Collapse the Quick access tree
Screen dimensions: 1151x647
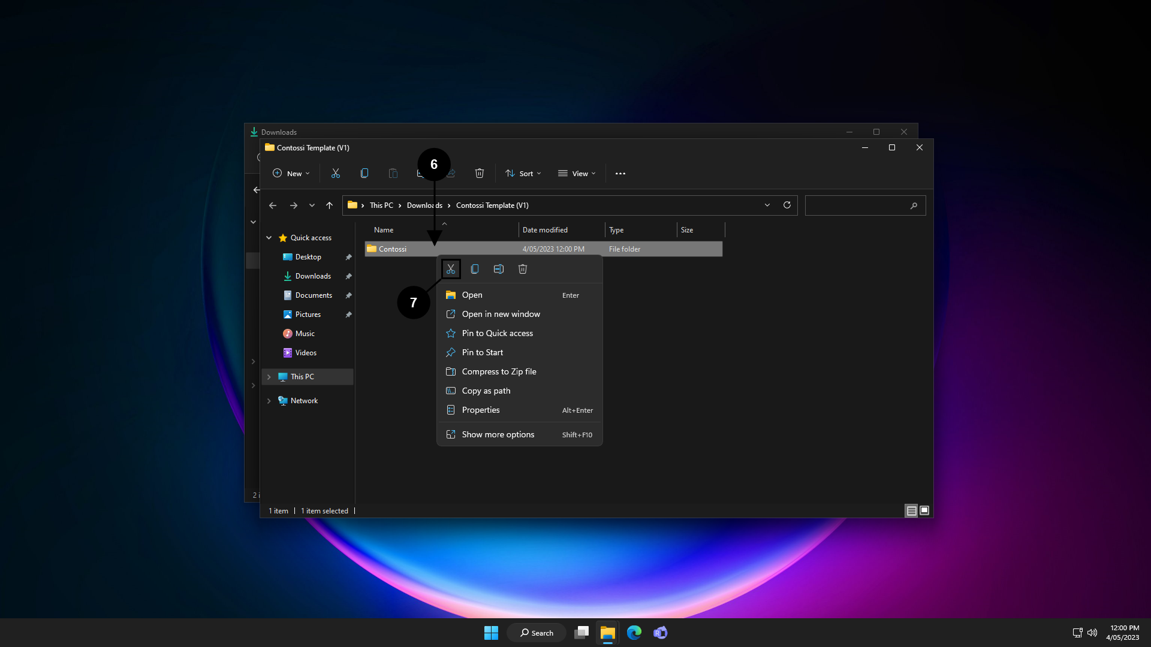pyautogui.click(x=269, y=238)
